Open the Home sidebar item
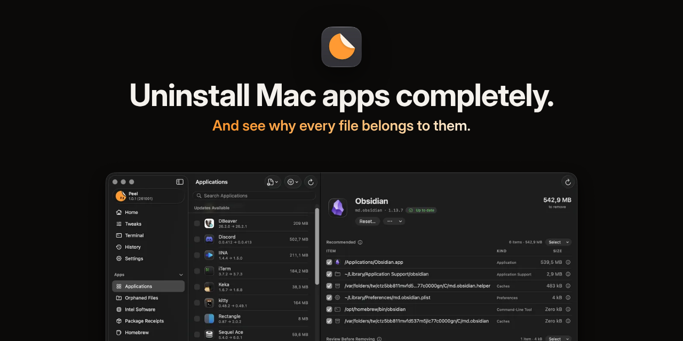The image size is (683, 341). point(148,212)
